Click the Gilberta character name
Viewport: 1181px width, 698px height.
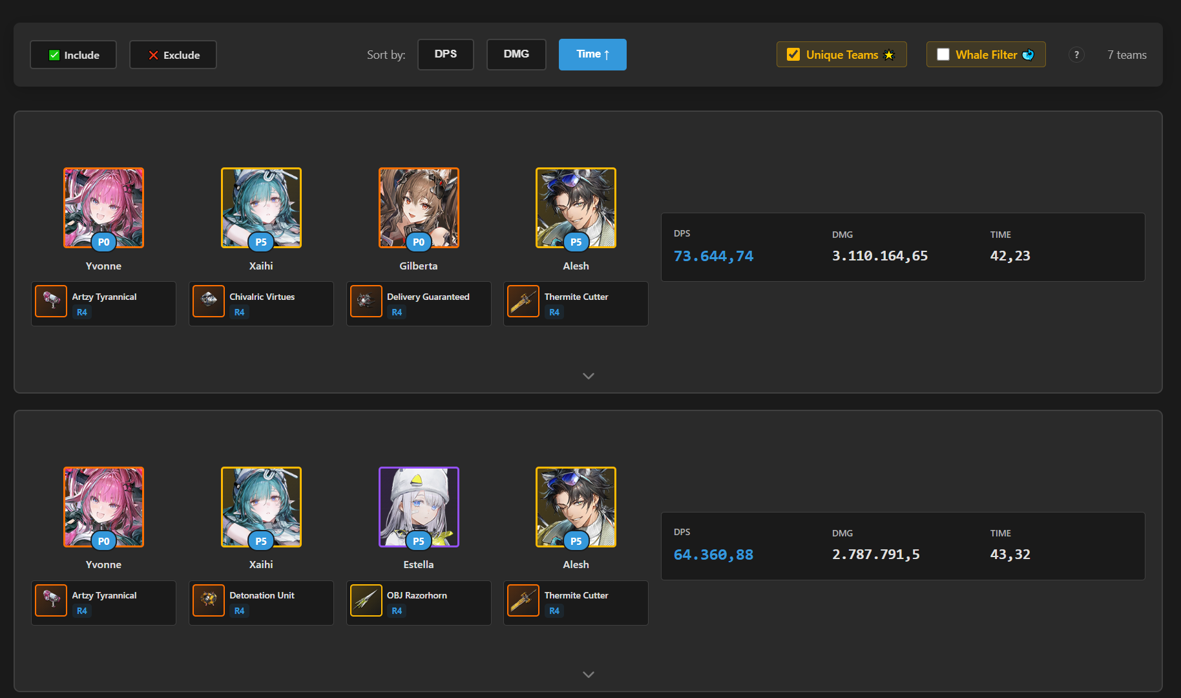tap(419, 266)
